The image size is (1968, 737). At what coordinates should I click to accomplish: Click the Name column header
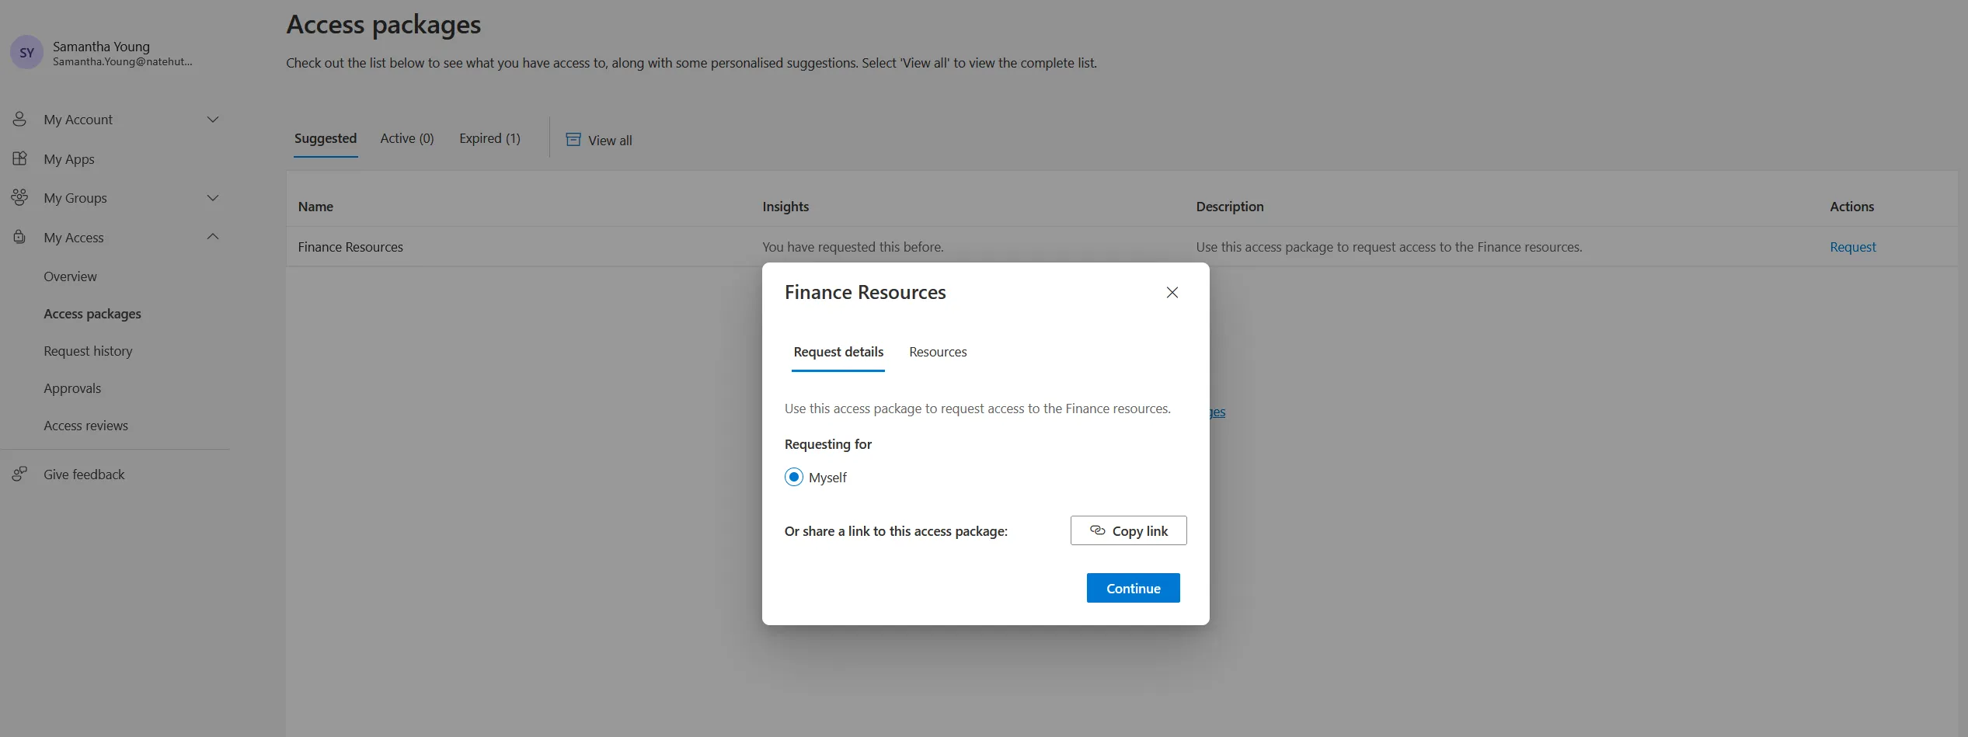click(x=315, y=207)
